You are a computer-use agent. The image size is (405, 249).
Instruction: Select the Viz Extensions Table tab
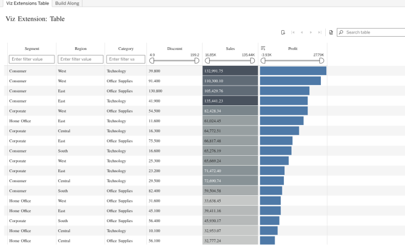pos(28,3)
